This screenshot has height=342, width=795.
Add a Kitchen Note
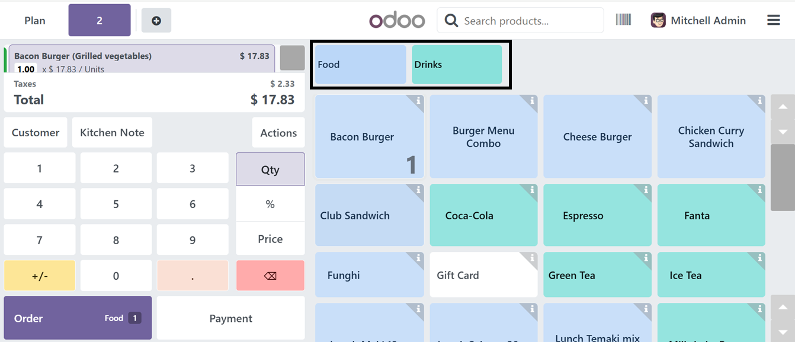pyautogui.click(x=112, y=132)
